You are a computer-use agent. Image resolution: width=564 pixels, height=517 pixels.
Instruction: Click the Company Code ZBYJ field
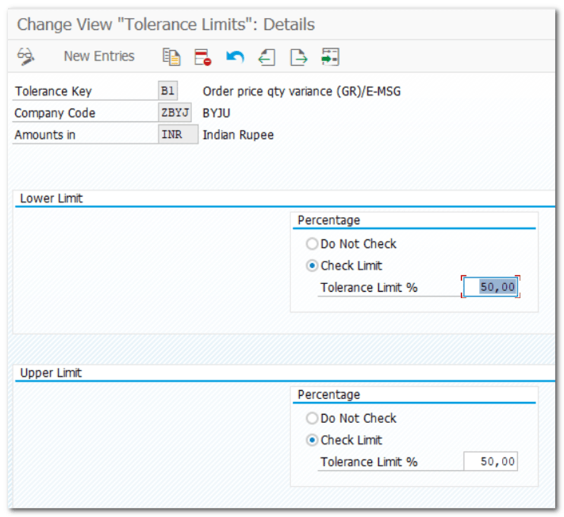174,113
